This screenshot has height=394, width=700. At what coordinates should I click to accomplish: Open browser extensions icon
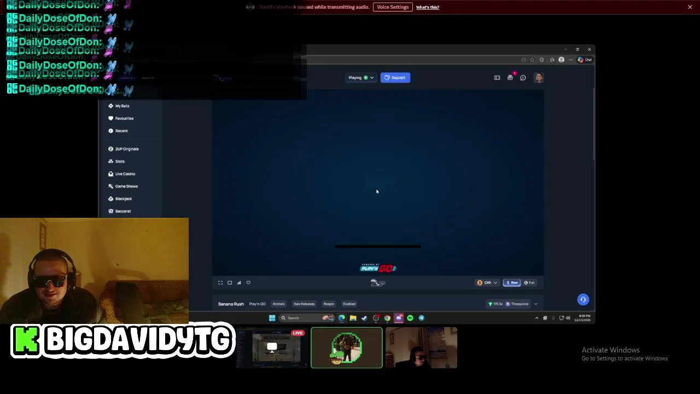click(541, 60)
